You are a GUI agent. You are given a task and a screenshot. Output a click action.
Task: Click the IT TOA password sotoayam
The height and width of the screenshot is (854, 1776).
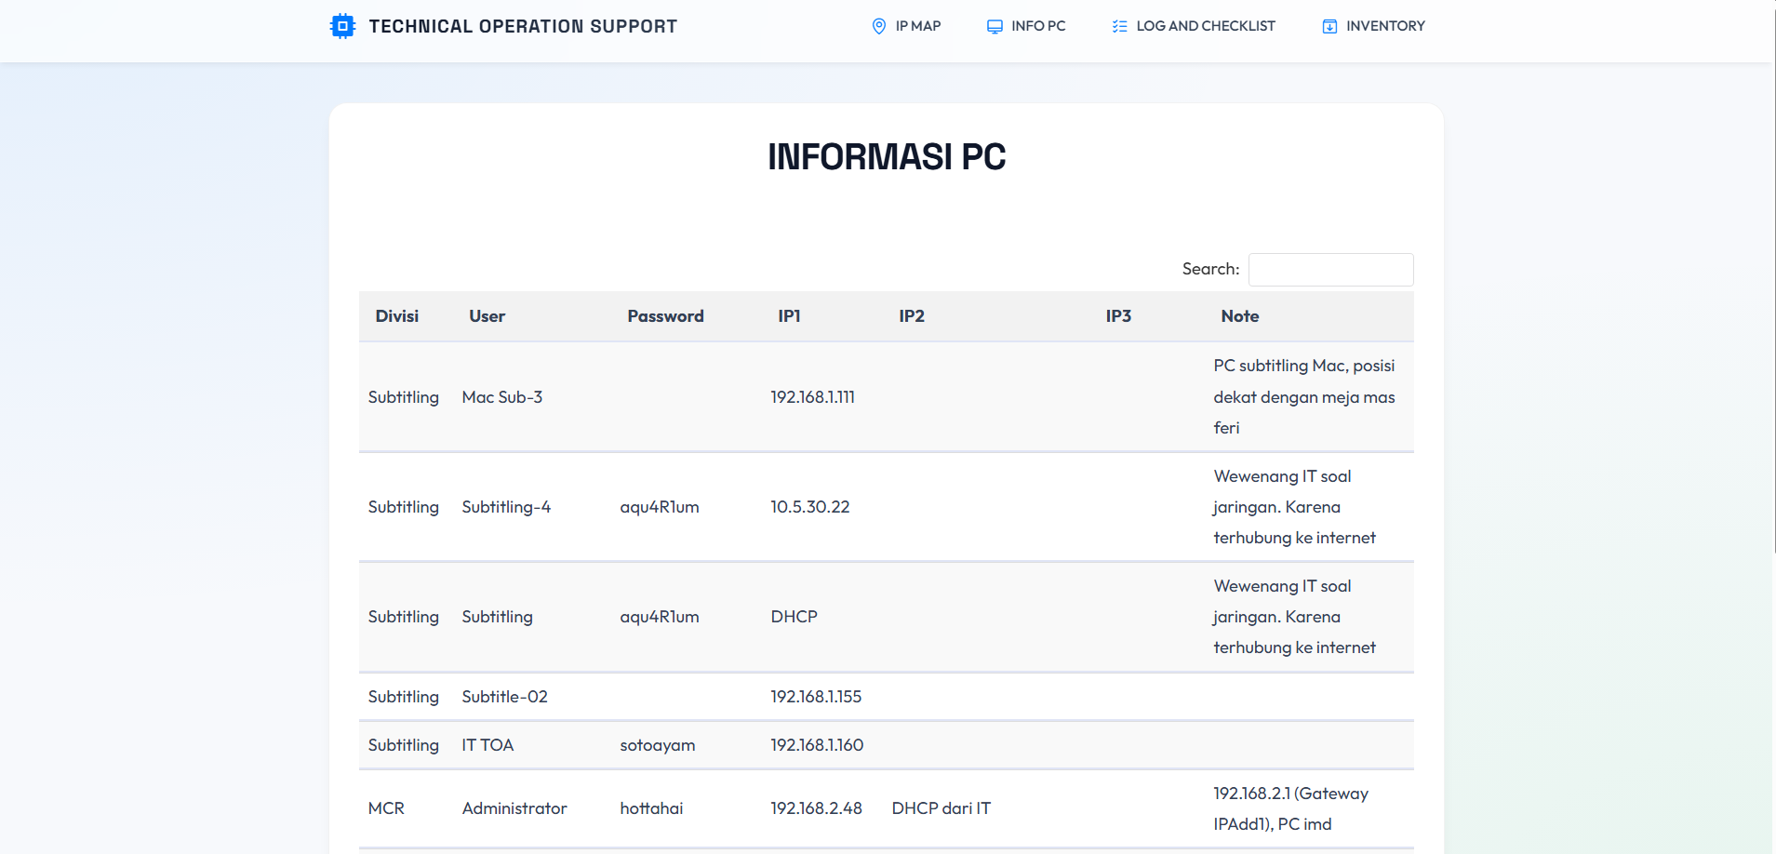658,745
